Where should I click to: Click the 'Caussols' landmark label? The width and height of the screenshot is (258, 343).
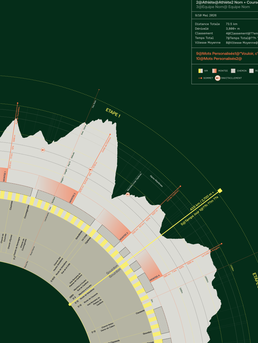tap(140, 312)
